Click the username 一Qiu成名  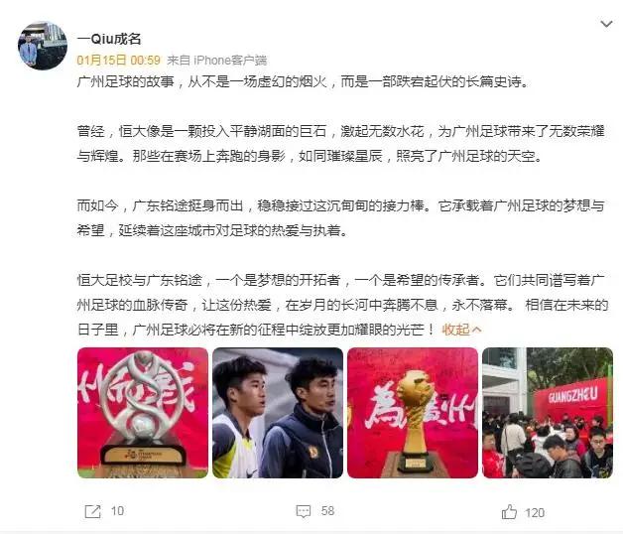[x=109, y=39]
